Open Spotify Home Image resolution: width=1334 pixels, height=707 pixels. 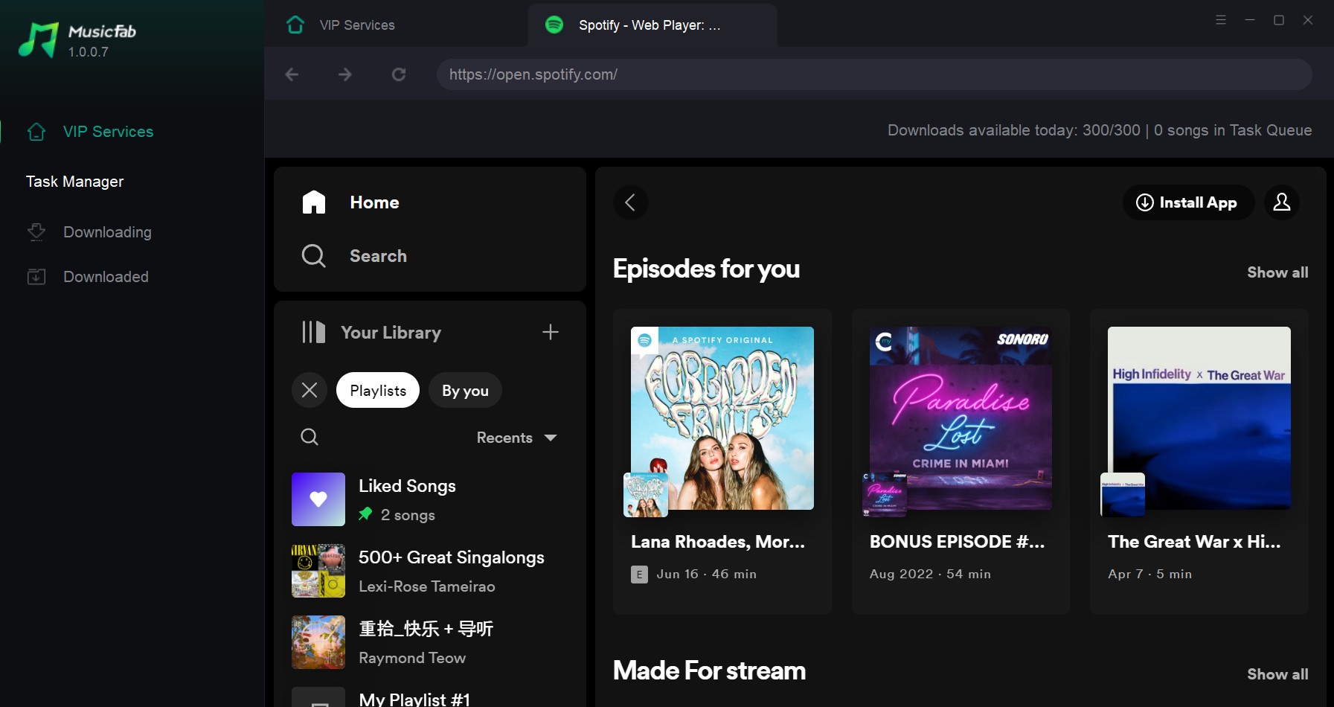(374, 202)
